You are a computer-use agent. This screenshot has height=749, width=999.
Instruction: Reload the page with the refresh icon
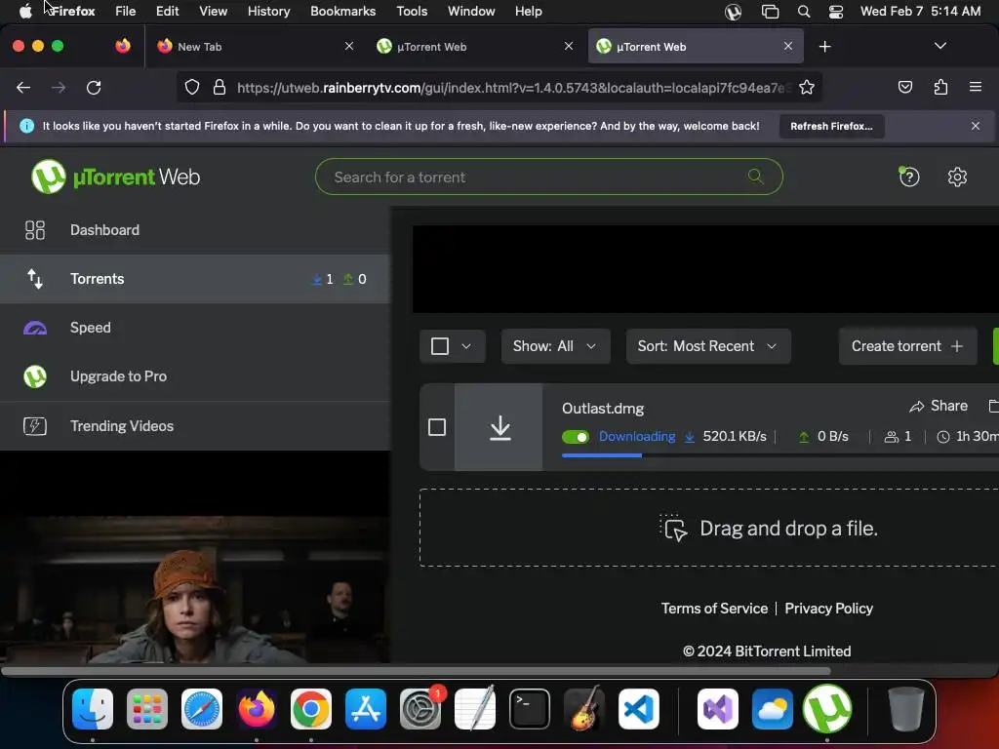pyautogui.click(x=94, y=87)
